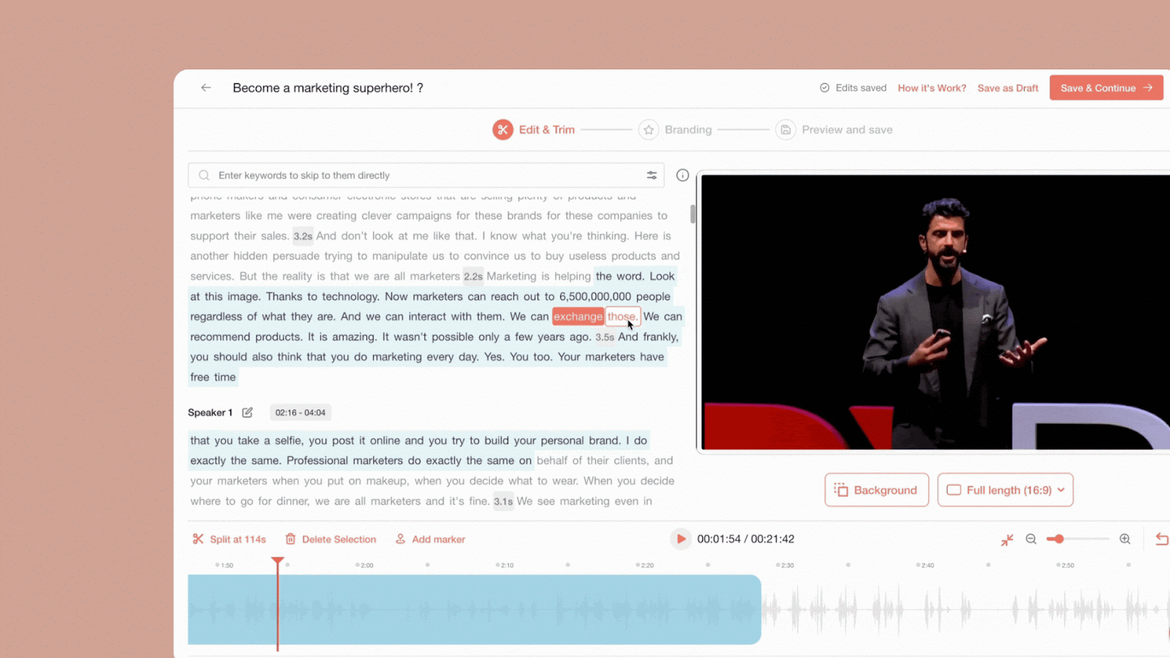This screenshot has width=1170, height=658.
Task: Open the How it's Work? link
Action: click(x=932, y=88)
